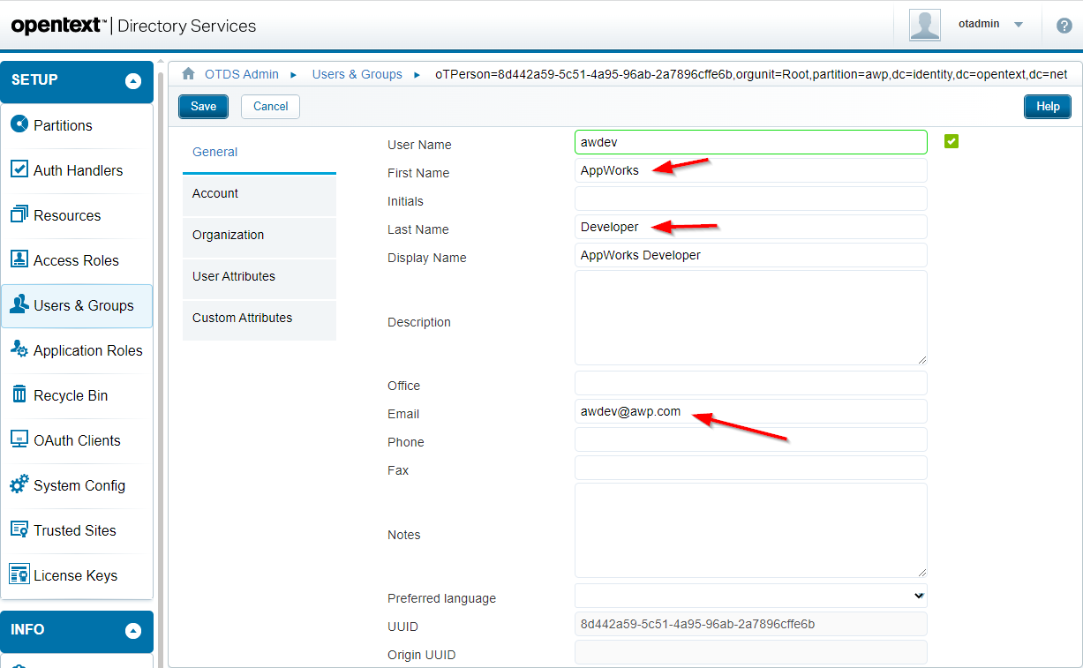
Task: Click the Cancel button
Action: click(x=270, y=107)
